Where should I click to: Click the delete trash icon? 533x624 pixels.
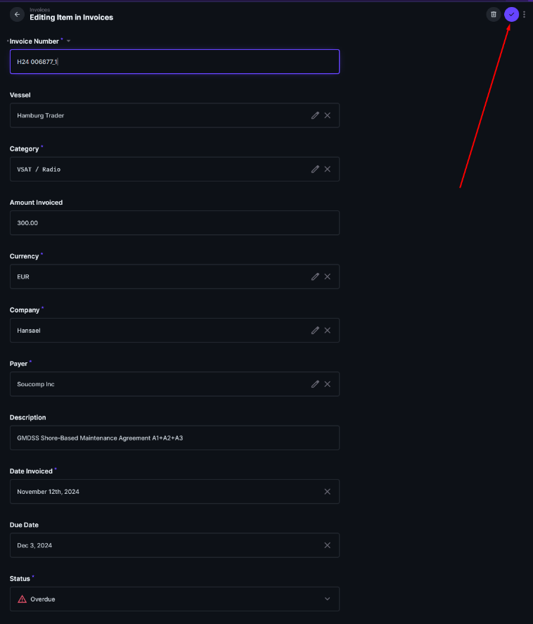point(494,14)
